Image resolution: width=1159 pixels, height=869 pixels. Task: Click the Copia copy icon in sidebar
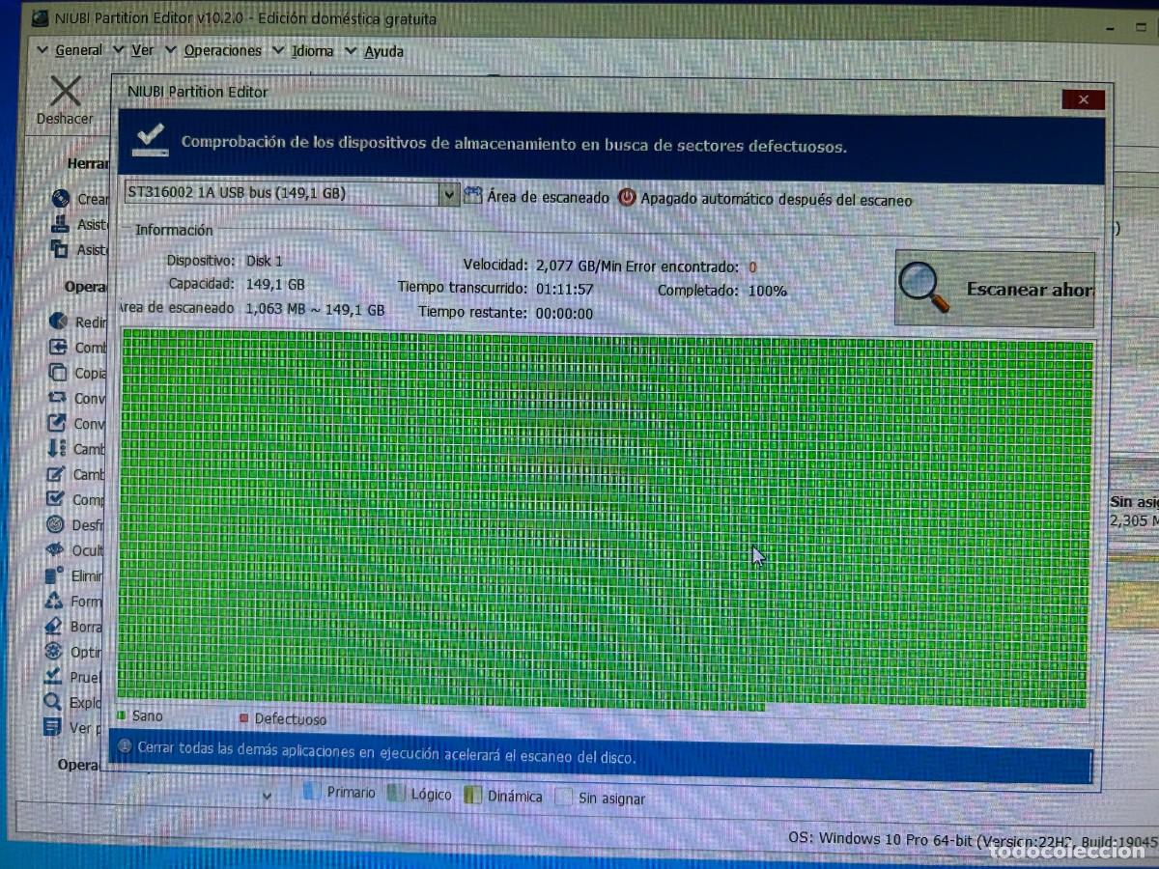58,372
